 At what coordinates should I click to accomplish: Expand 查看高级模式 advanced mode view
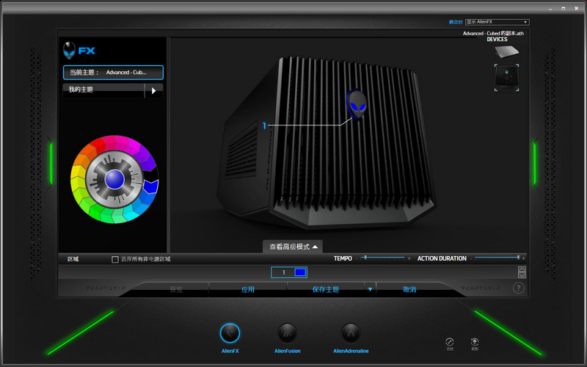pos(293,247)
